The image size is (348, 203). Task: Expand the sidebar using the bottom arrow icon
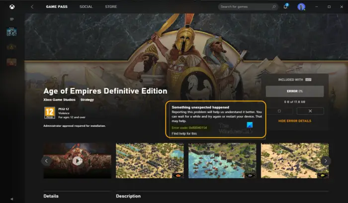tap(12, 199)
